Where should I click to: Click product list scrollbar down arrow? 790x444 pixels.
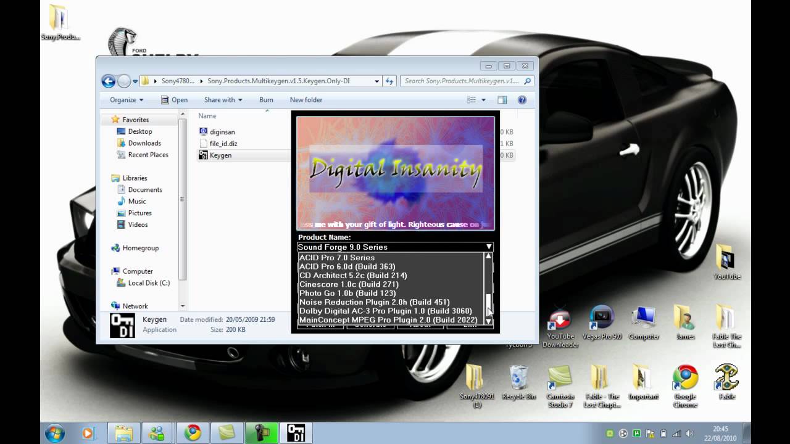tap(488, 321)
